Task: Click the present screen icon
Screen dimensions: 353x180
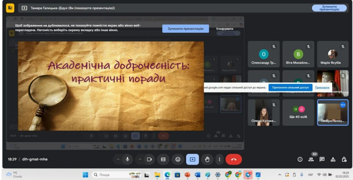Action: [x=192, y=159]
